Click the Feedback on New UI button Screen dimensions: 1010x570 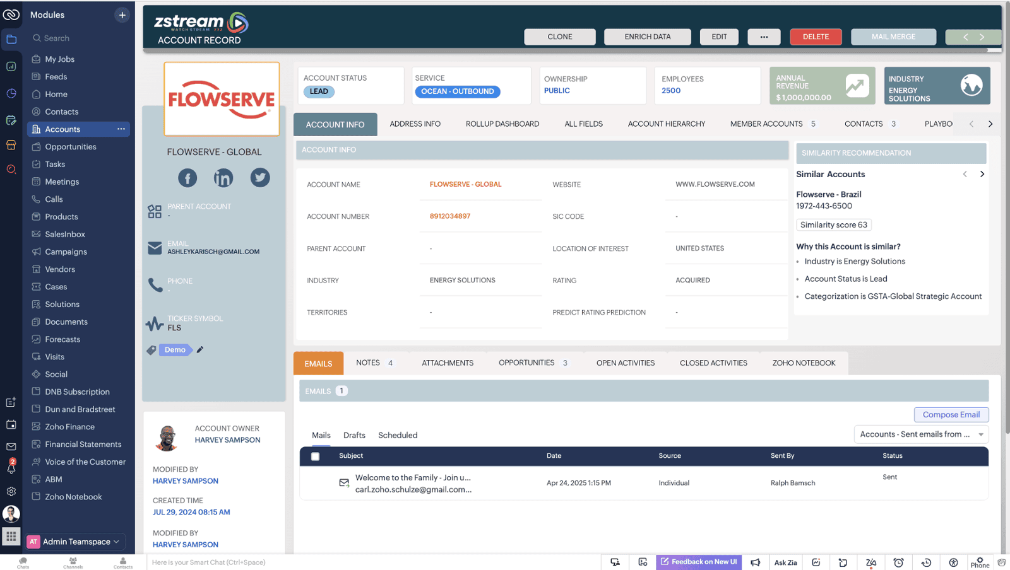point(699,562)
